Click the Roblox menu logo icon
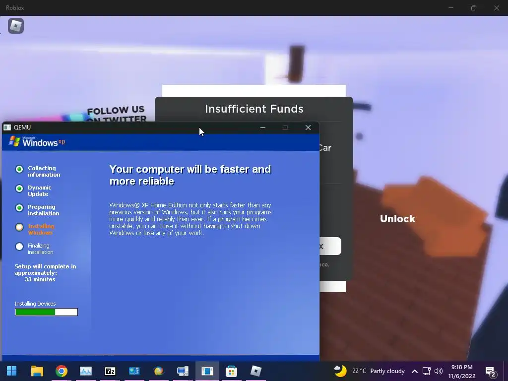The height and width of the screenshot is (381, 508). coord(16,26)
